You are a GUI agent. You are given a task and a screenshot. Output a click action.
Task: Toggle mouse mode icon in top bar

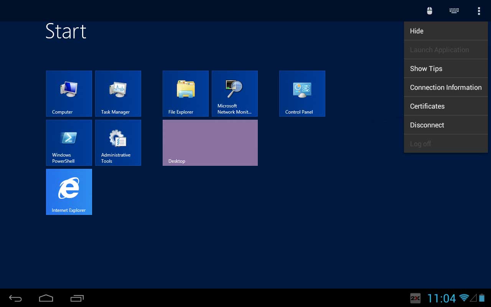[x=430, y=11]
